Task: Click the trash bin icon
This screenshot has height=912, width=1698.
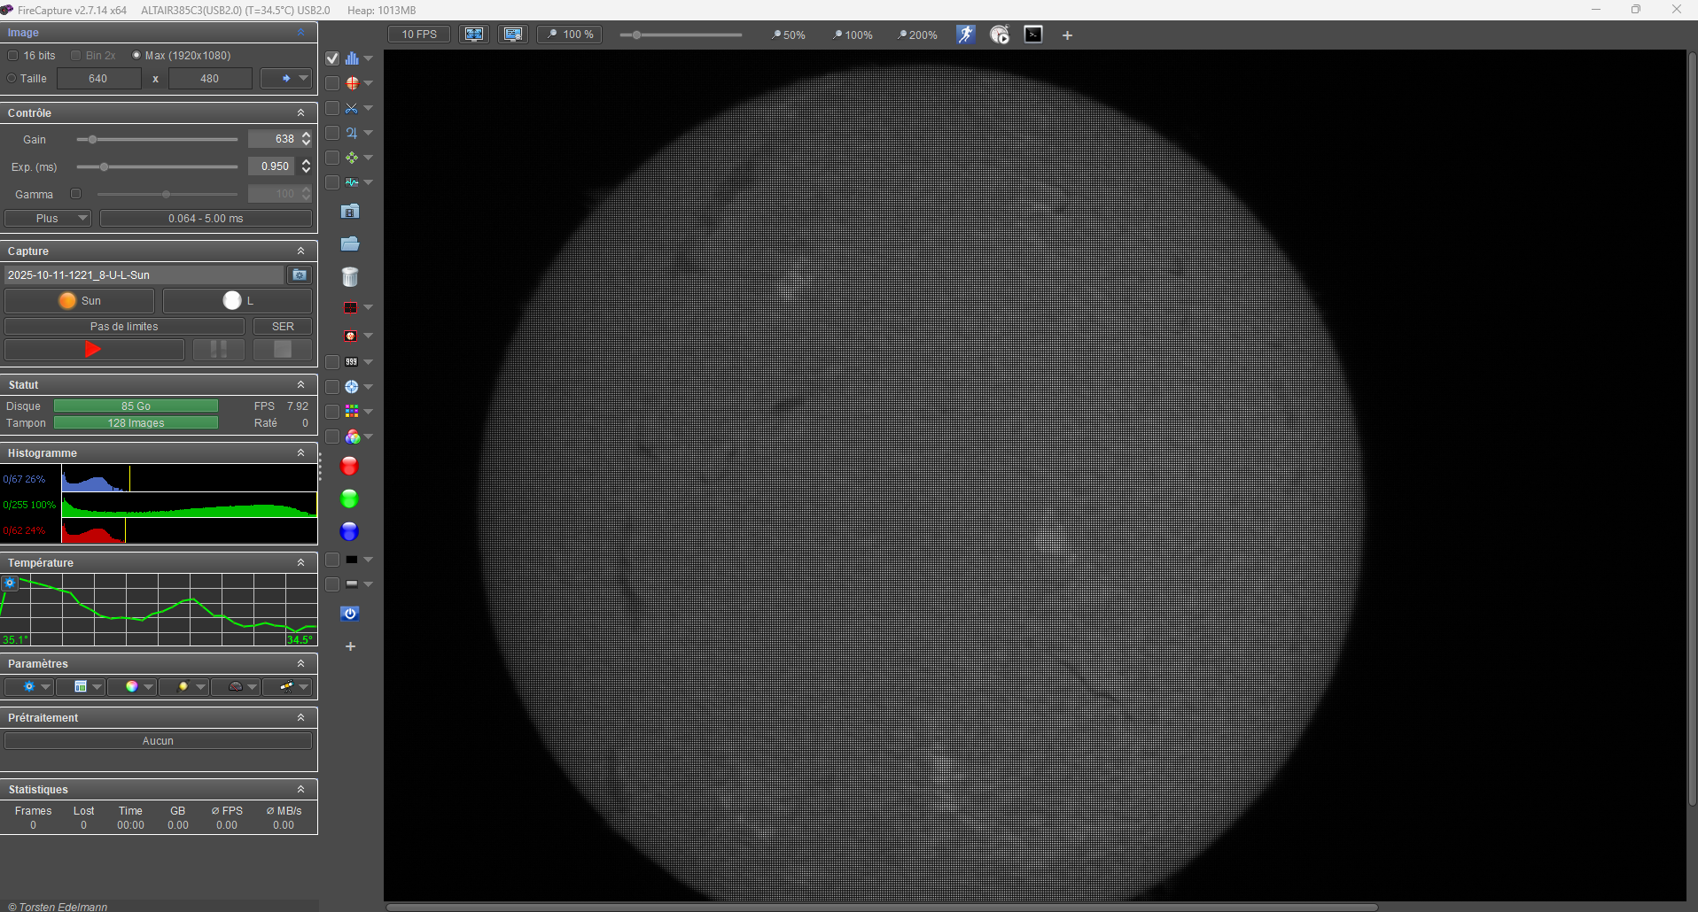Action: (350, 277)
